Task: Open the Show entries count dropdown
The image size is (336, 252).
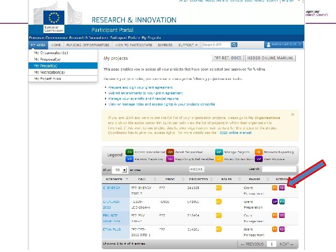Action: [120, 170]
